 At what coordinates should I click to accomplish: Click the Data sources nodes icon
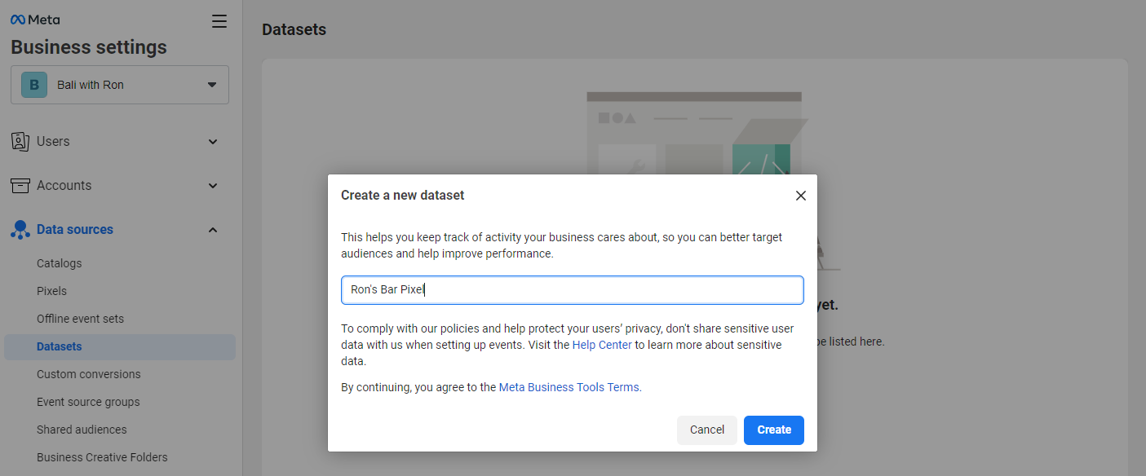point(20,230)
